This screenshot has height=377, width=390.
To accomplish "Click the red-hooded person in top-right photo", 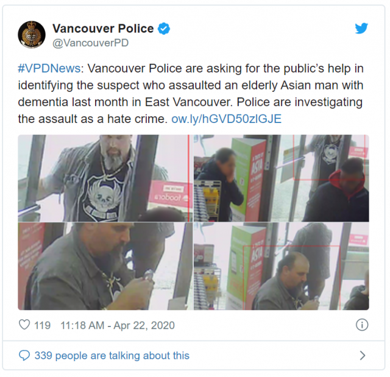I will (338, 191).
